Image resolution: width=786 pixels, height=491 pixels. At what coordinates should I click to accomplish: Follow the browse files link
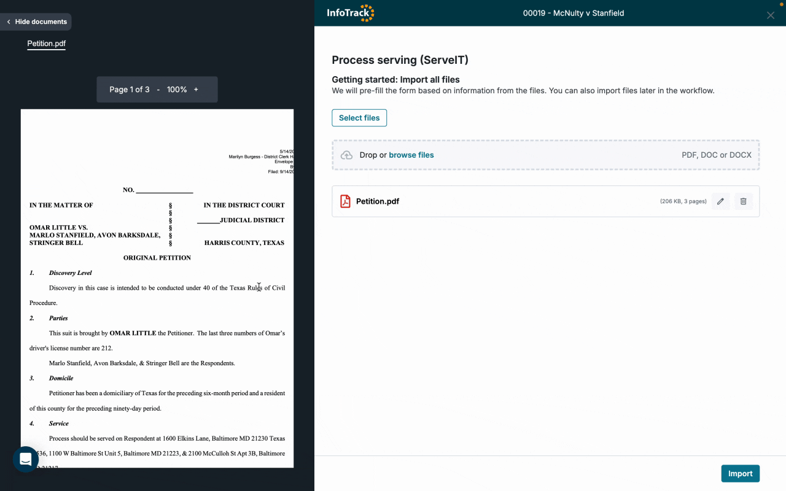click(411, 155)
